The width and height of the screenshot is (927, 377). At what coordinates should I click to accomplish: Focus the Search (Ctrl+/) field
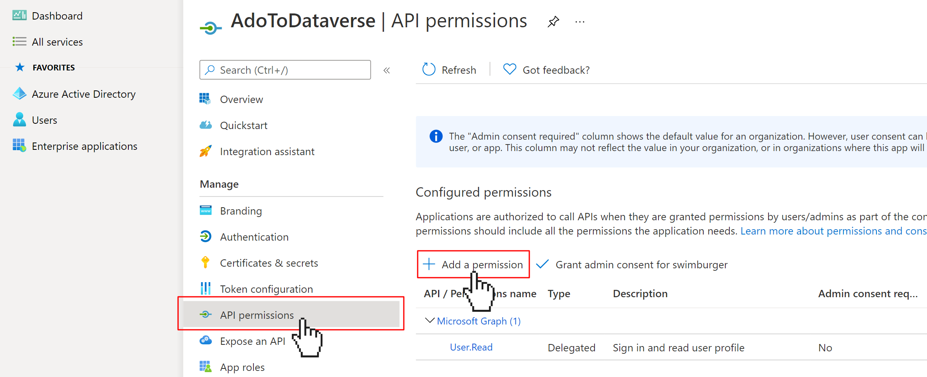pyautogui.click(x=285, y=70)
